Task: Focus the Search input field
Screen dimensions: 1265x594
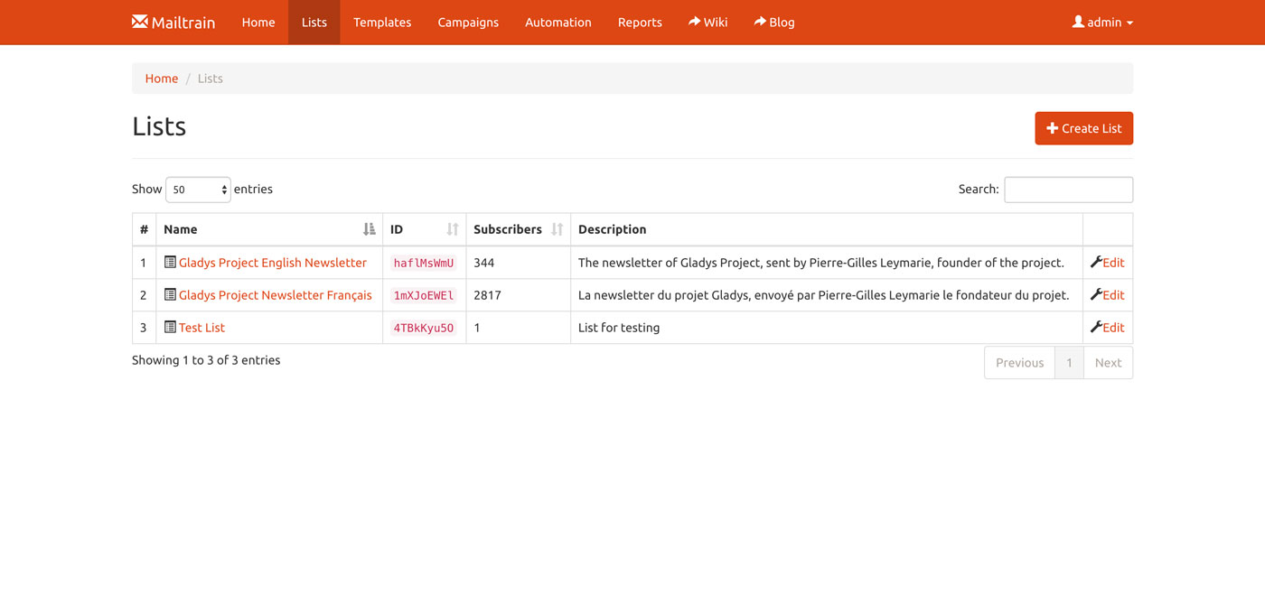Action: pyautogui.click(x=1068, y=190)
